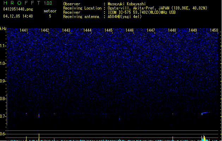Click the 1449 time axis label

(x=193, y=30)
